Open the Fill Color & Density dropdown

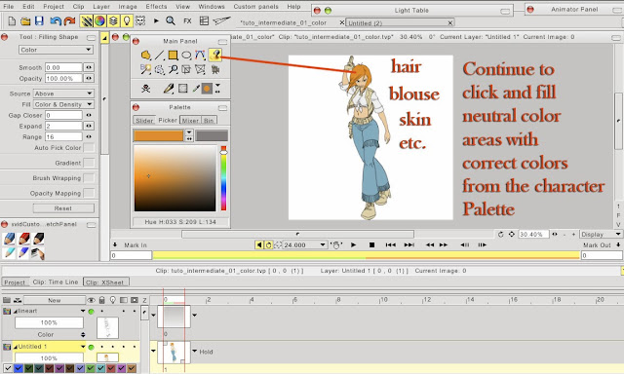click(x=63, y=104)
